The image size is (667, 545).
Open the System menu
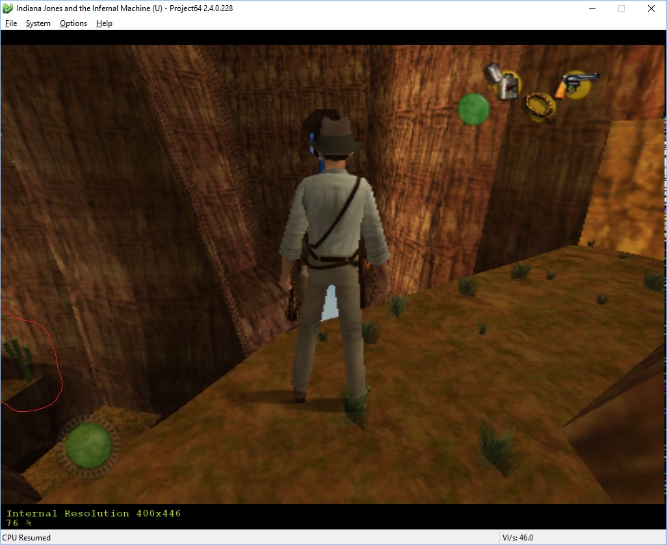(38, 23)
